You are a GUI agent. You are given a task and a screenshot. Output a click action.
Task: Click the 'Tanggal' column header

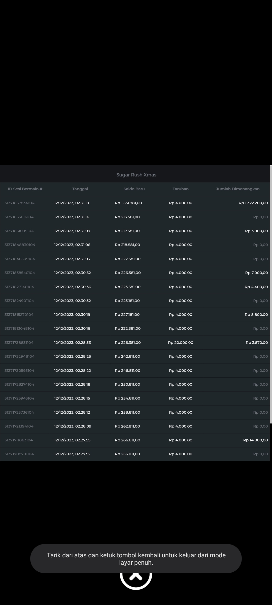(x=80, y=189)
